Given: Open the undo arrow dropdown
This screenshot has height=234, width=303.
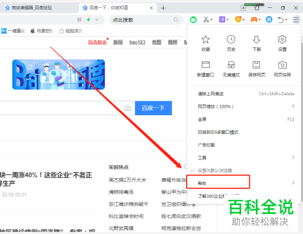Looking at the screenshot, I should pyautogui.click(x=286, y=20).
